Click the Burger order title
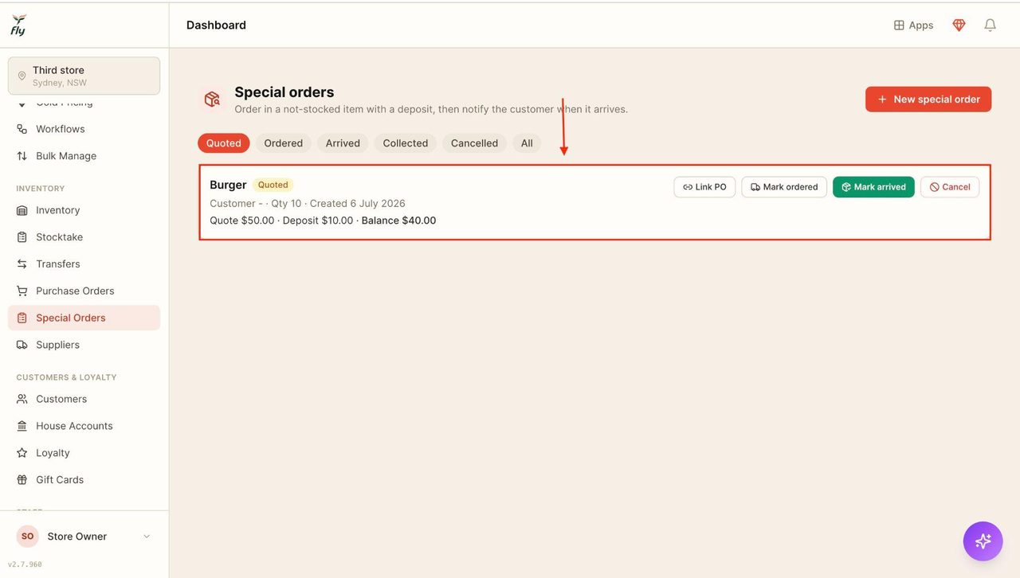Viewport: 1020px width, 578px height. (x=228, y=185)
